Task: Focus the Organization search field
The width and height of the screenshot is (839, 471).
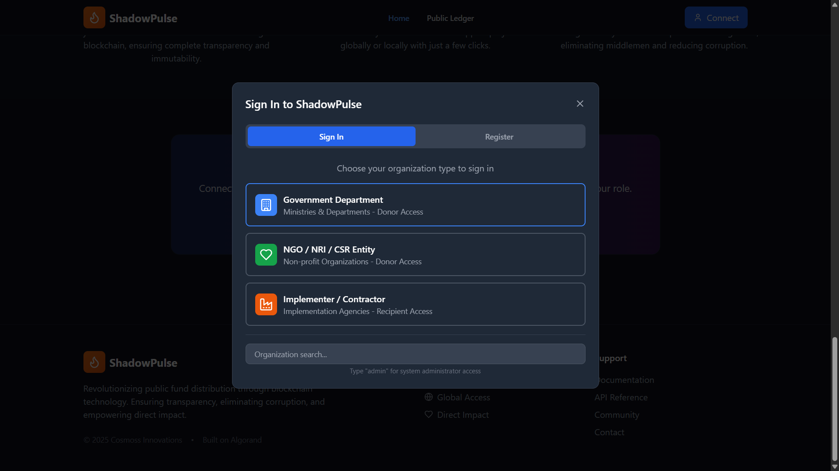Action: click(x=415, y=354)
